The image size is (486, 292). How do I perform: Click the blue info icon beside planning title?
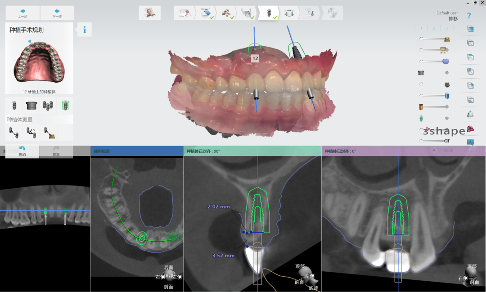(x=84, y=30)
